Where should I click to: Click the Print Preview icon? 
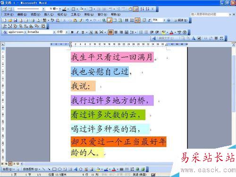(x=38, y=20)
